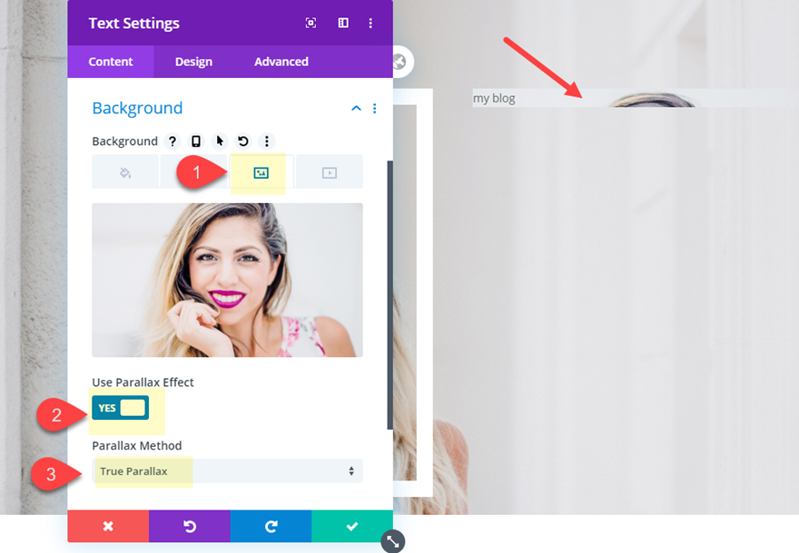Save changes with green checkmark button
The width and height of the screenshot is (799, 553).
click(x=352, y=526)
